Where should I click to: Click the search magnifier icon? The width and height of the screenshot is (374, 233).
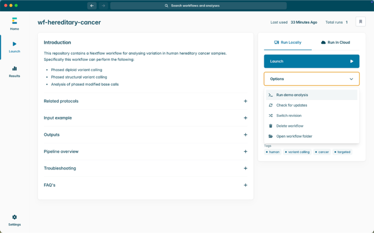coord(167,6)
